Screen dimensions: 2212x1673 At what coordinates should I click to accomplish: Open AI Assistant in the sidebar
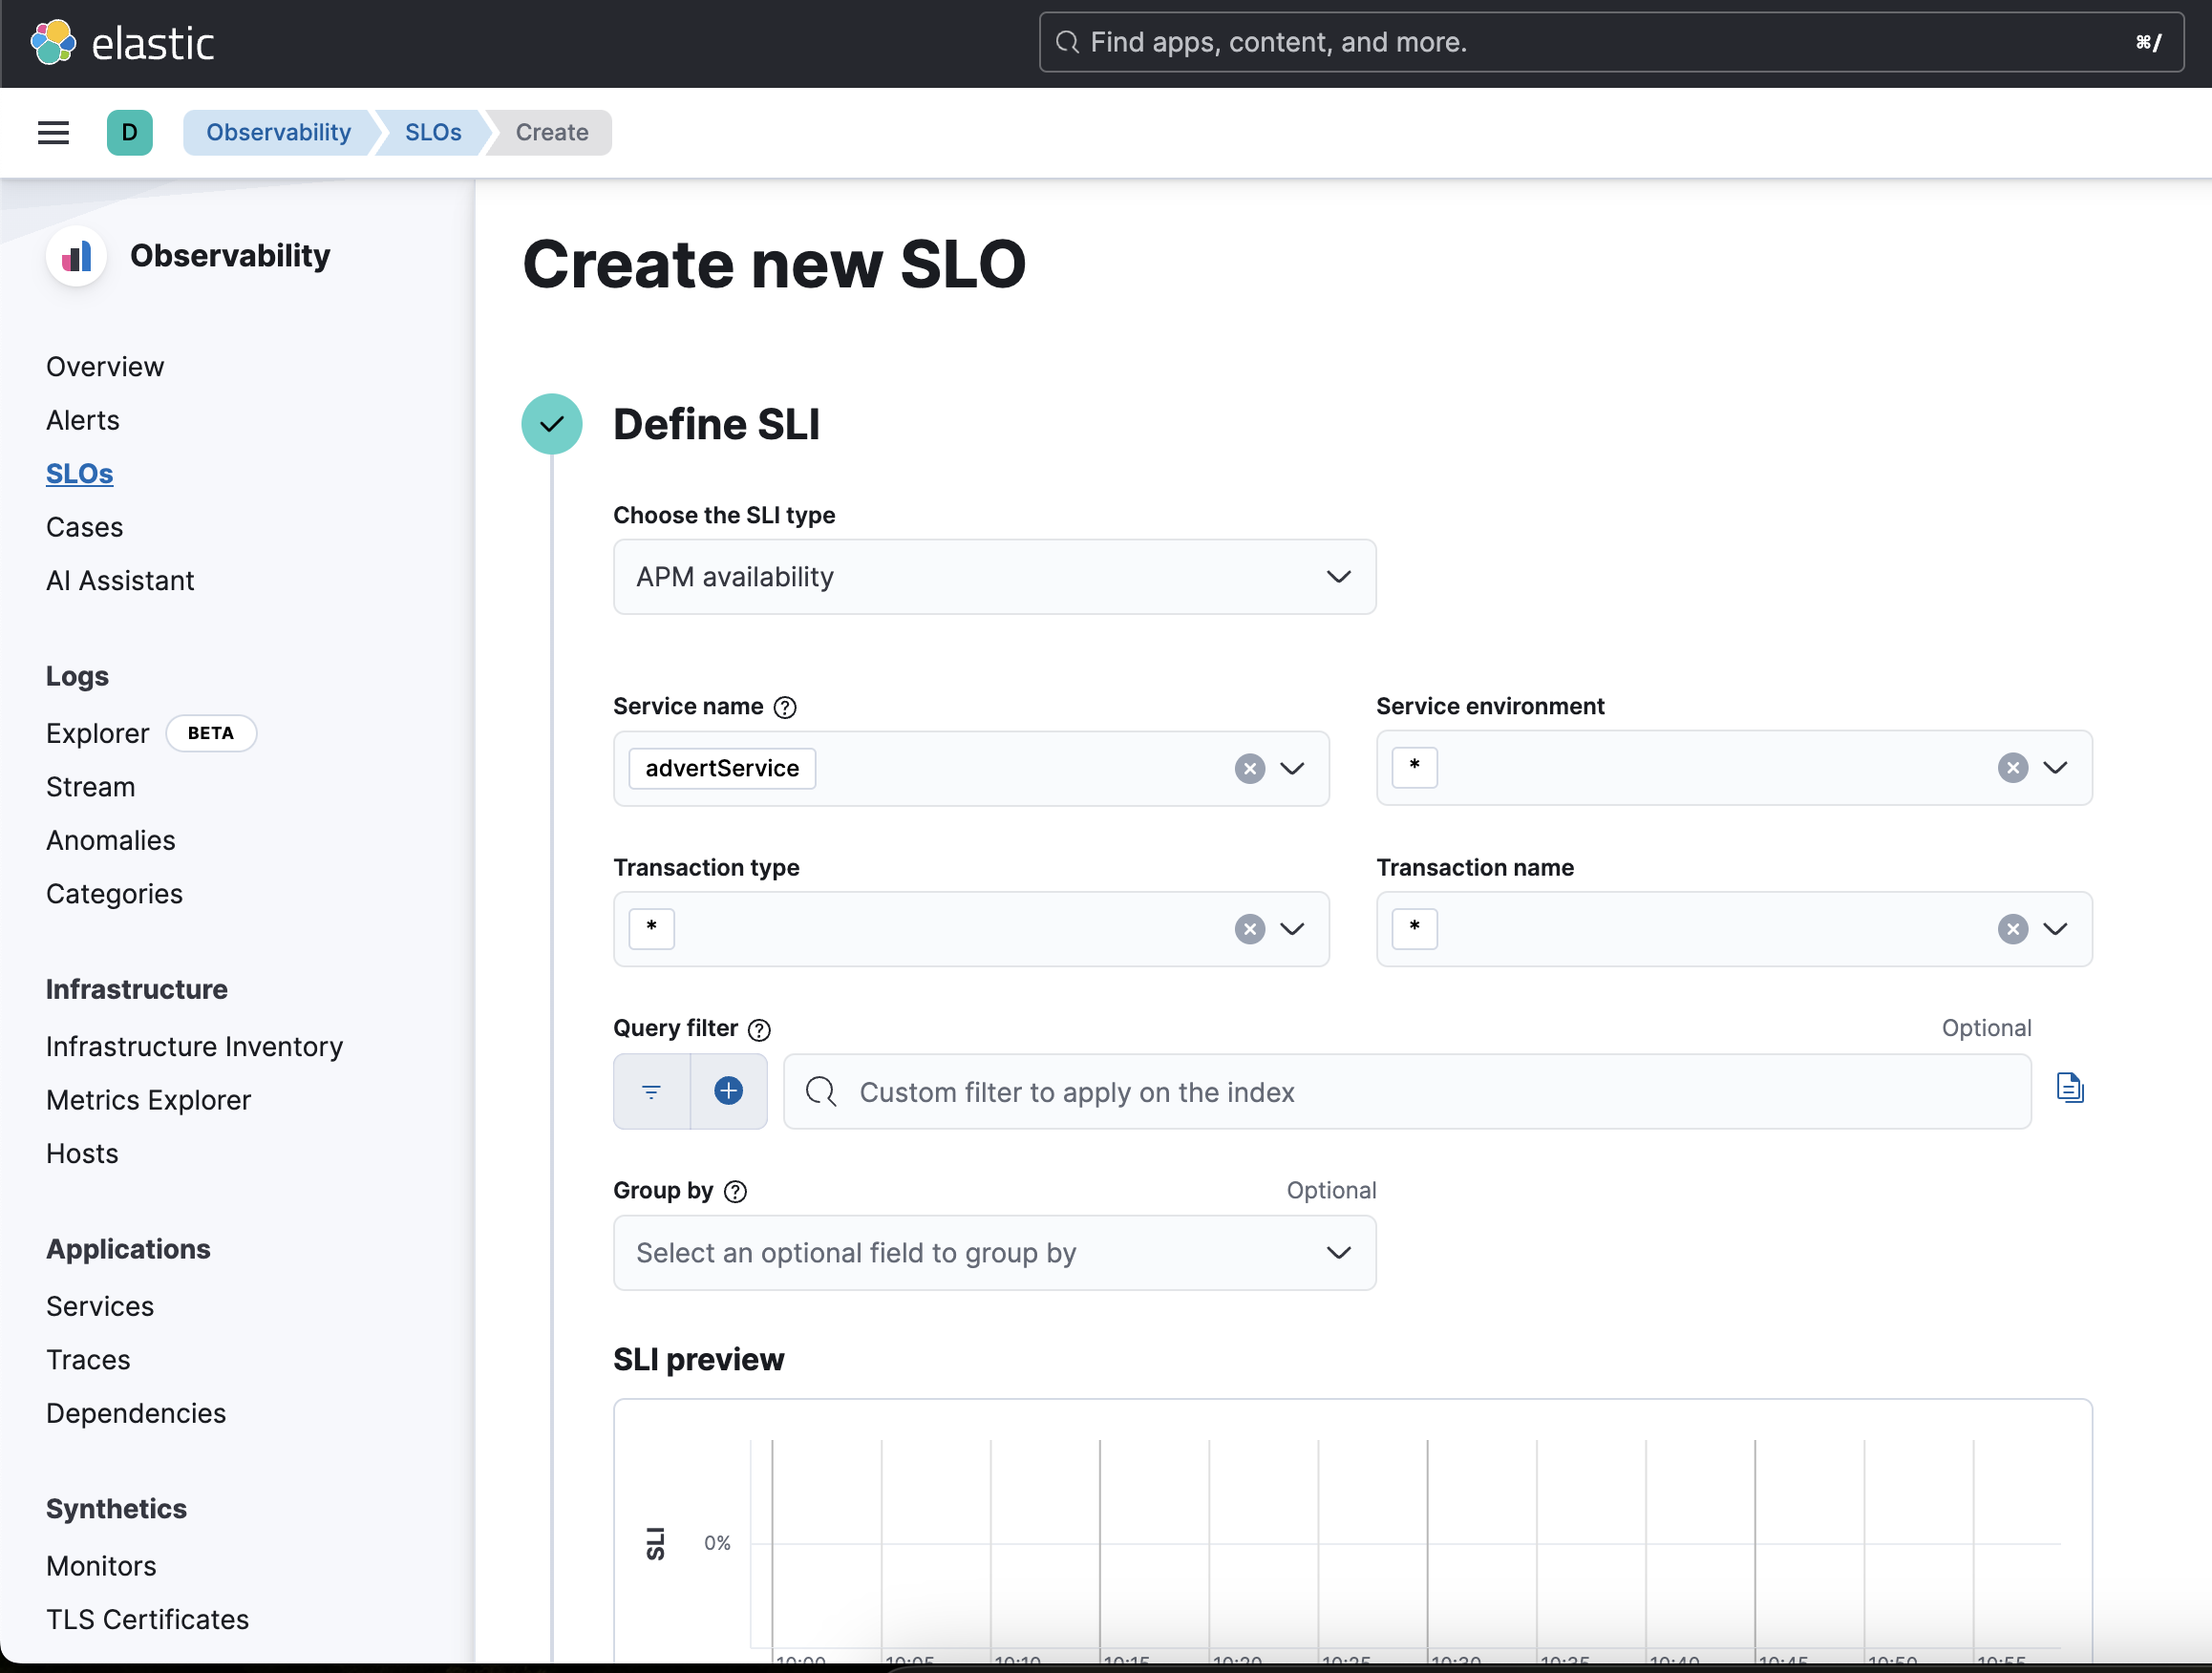pyautogui.click(x=120, y=581)
